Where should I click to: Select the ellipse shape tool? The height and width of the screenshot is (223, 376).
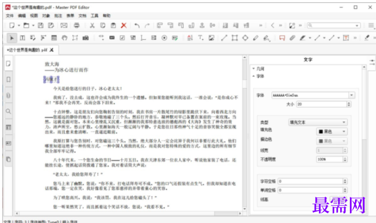tap(245, 38)
